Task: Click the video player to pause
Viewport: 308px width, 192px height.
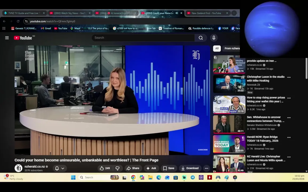Action: coord(112,100)
